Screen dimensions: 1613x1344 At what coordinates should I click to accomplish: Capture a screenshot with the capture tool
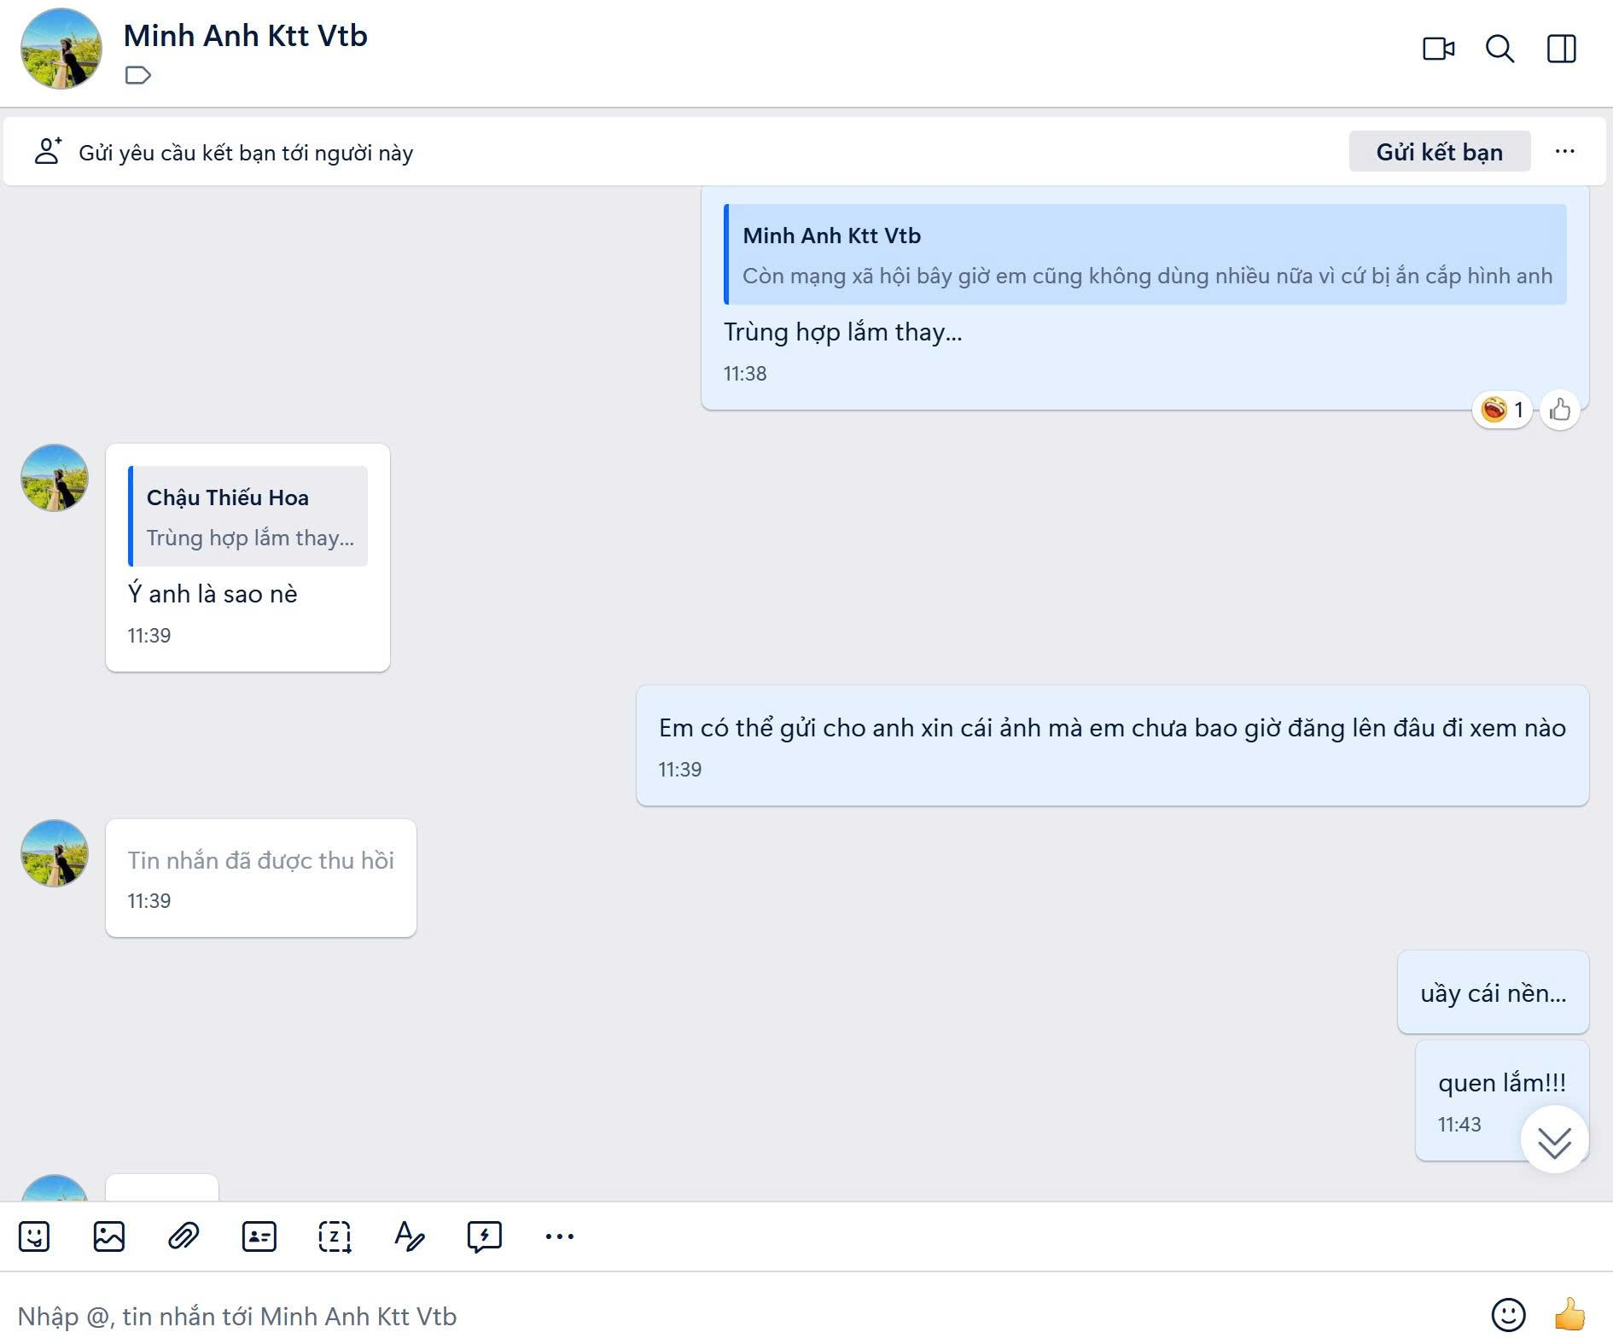[334, 1236]
